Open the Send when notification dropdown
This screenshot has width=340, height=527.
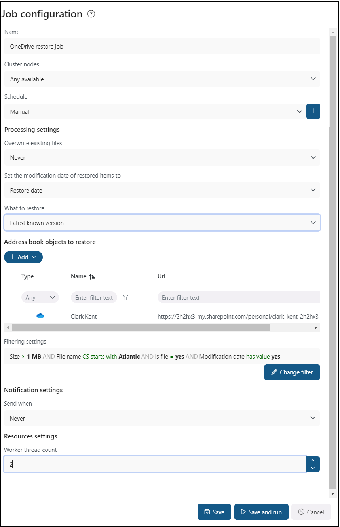point(162,418)
